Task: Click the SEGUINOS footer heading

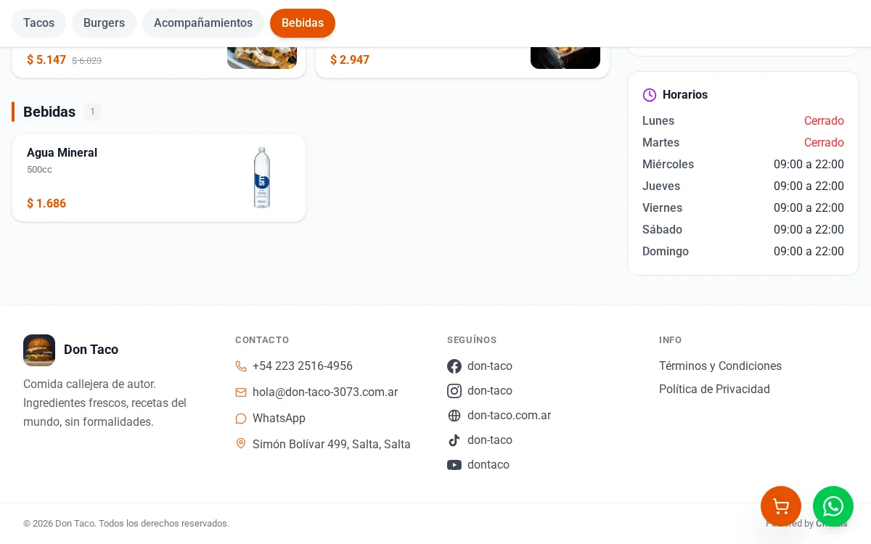Action: point(472,340)
